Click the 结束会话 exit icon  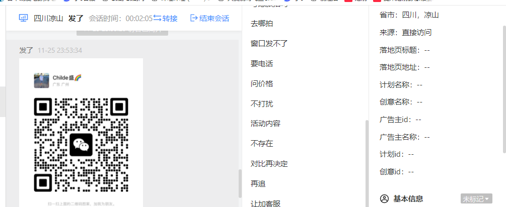click(194, 19)
